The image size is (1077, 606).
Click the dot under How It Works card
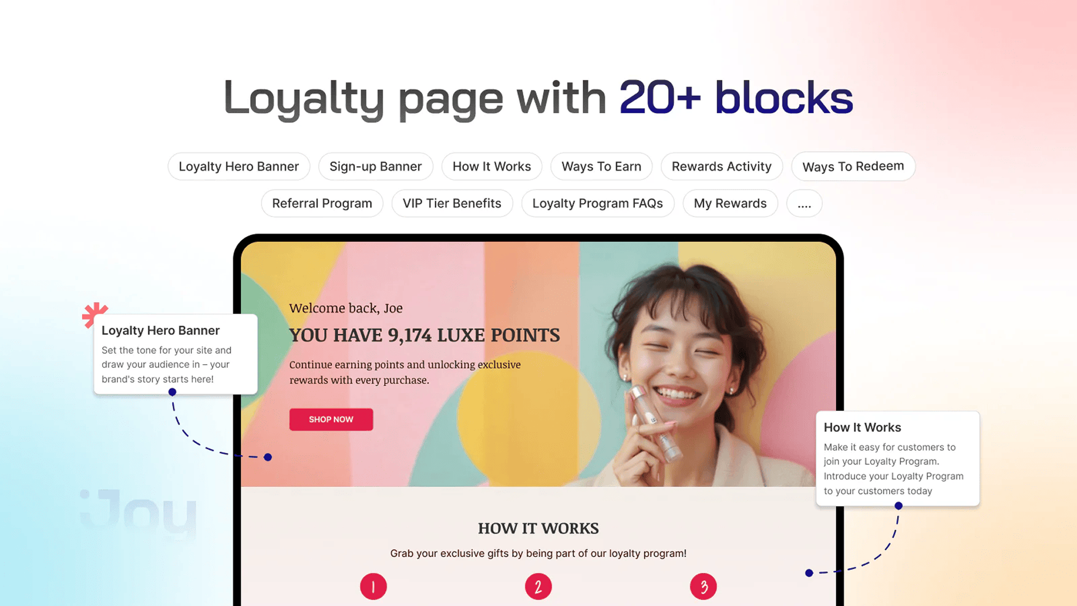coord(899,506)
